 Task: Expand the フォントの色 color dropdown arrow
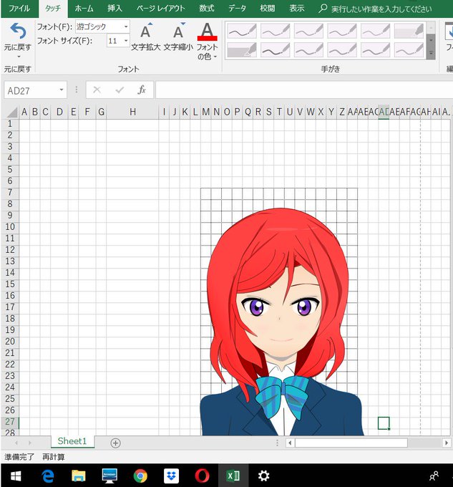[x=215, y=57]
